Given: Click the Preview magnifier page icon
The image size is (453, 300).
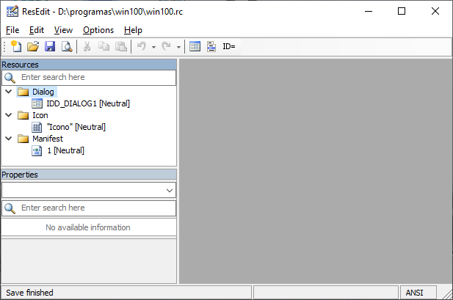Looking at the screenshot, I should (x=67, y=46).
